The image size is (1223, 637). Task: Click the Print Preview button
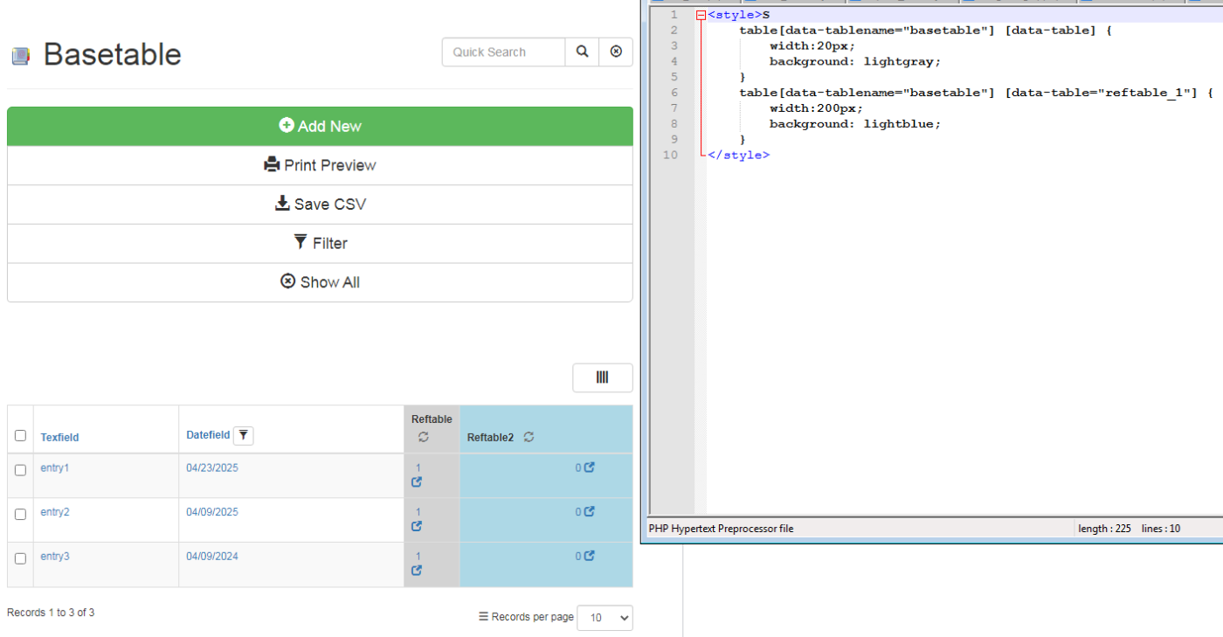tap(320, 165)
